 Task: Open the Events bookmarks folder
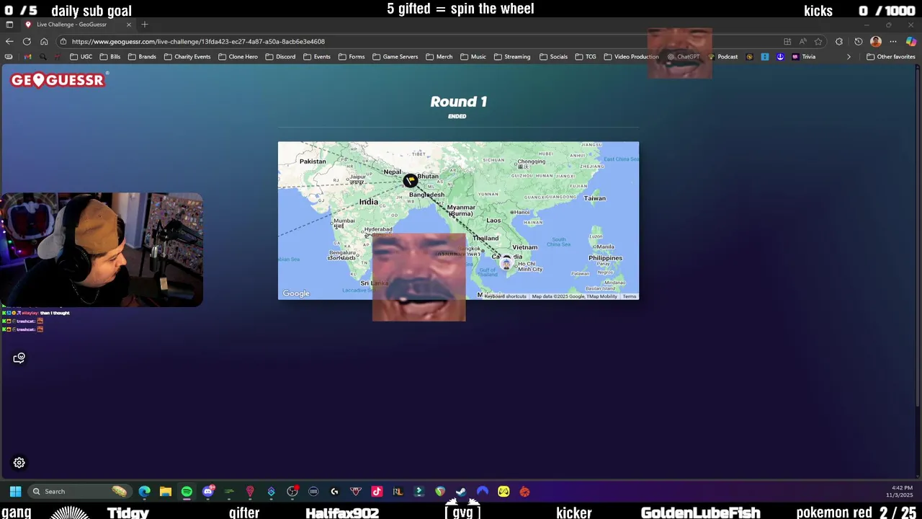317,57
